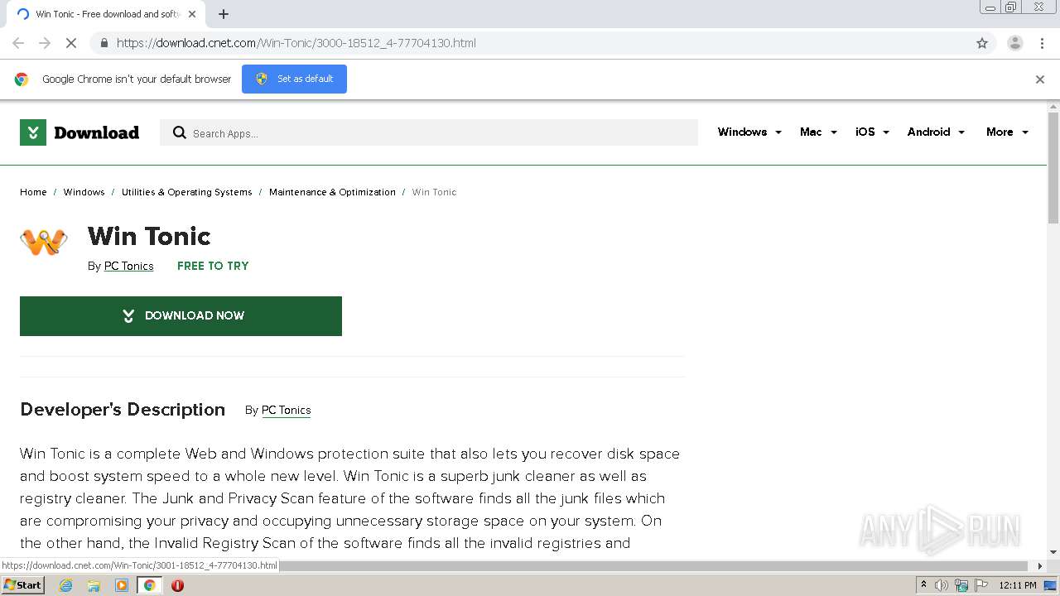Go to the Home breadcrumb
The image size is (1060, 596).
pyautogui.click(x=33, y=192)
